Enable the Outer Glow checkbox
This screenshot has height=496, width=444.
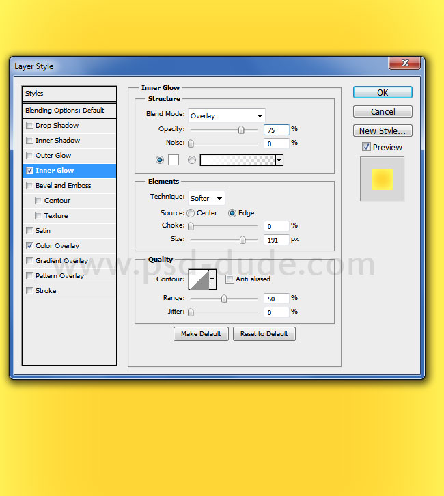tap(30, 155)
